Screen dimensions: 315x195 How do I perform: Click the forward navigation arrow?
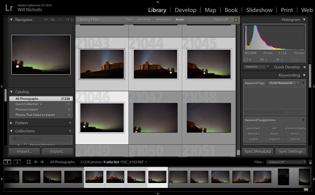point(42,162)
